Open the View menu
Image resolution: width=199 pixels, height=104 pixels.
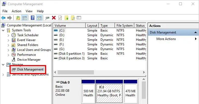[29, 11]
